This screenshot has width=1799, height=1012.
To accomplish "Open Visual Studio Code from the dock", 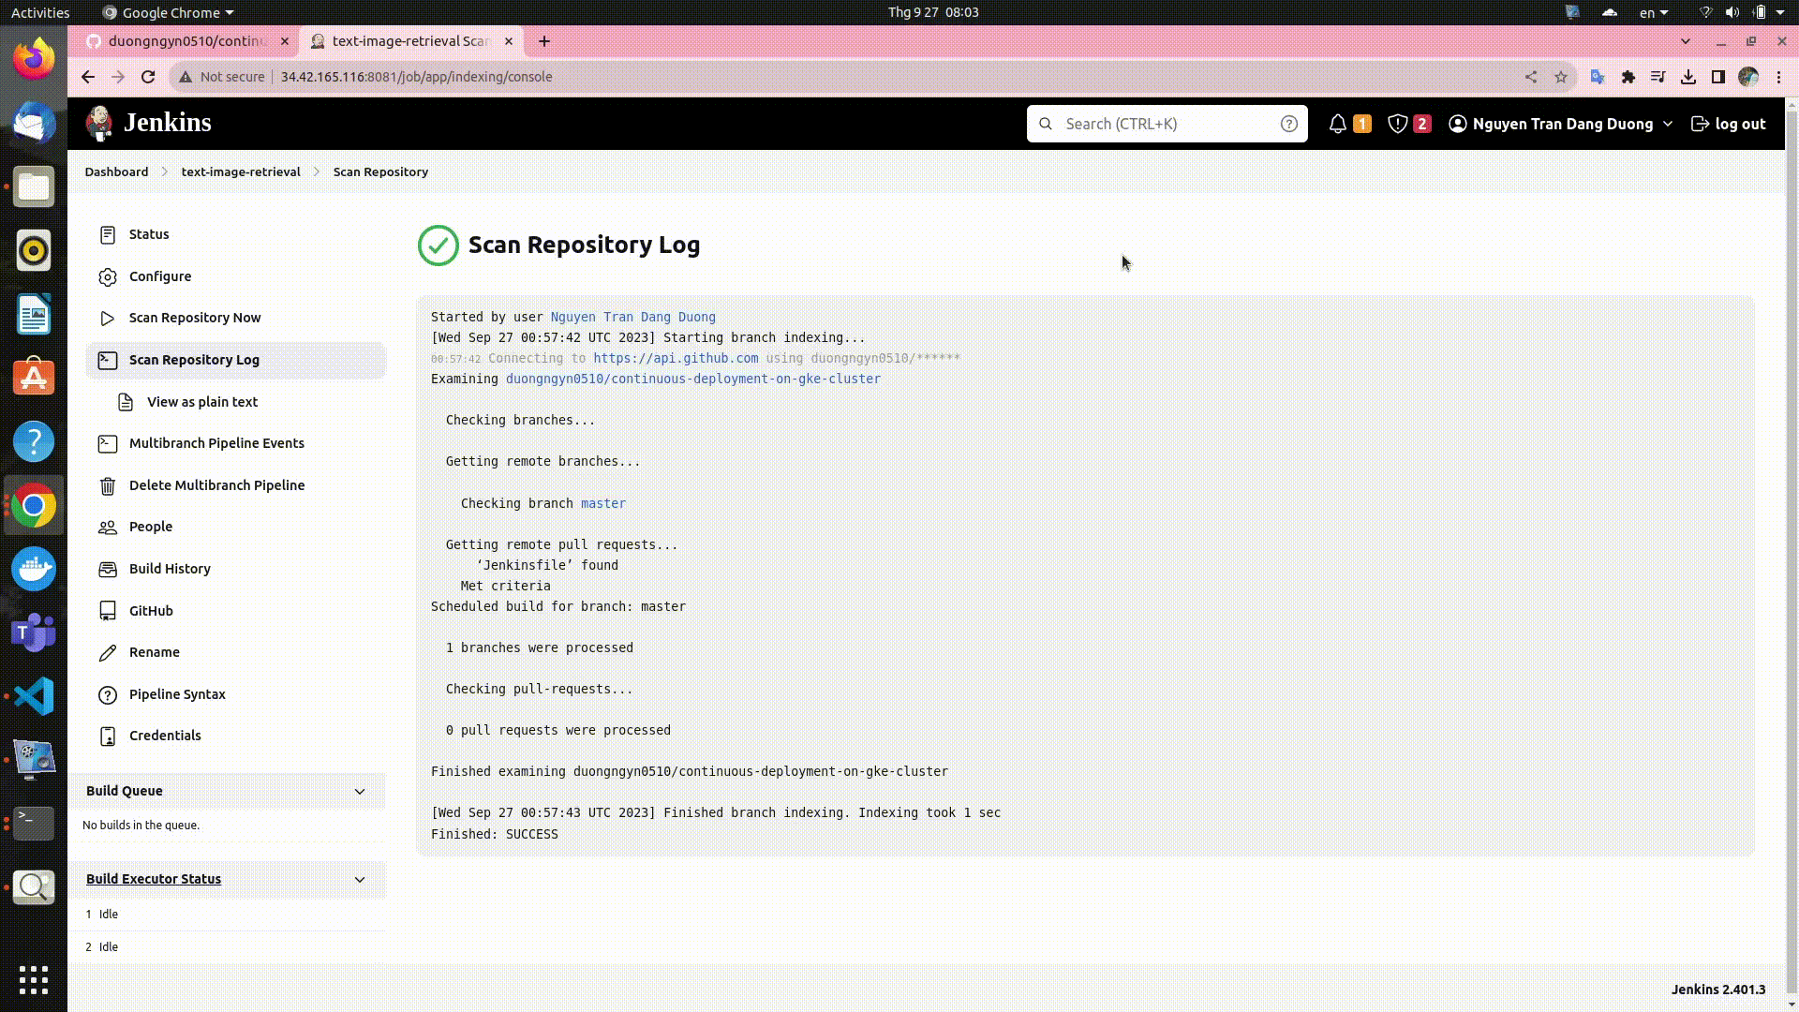I will pos(34,696).
